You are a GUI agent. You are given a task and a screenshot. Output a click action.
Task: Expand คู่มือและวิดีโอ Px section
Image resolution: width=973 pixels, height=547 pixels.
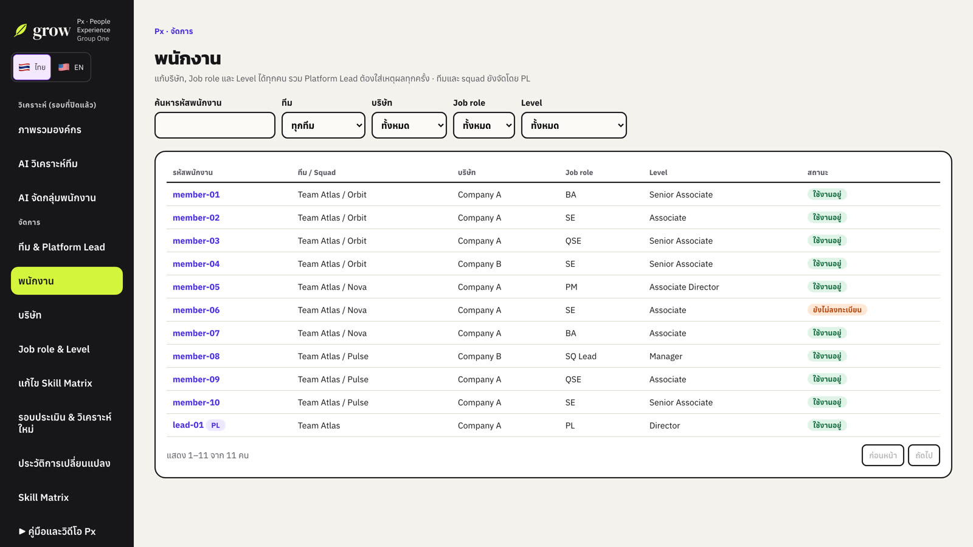click(57, 531)
